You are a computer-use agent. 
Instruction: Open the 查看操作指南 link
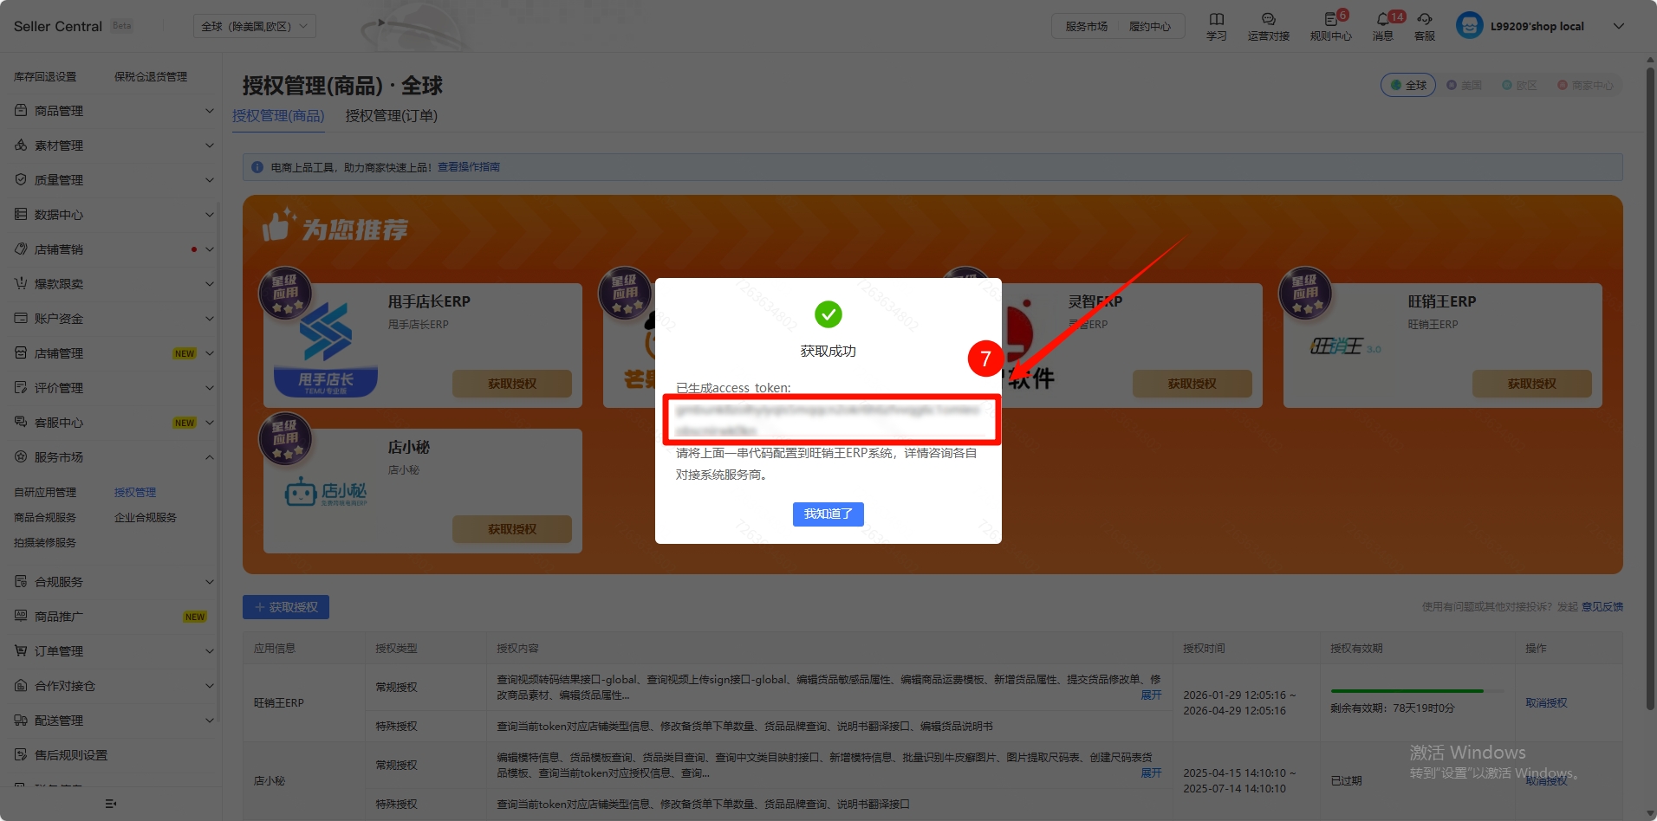tap(468, 167)
